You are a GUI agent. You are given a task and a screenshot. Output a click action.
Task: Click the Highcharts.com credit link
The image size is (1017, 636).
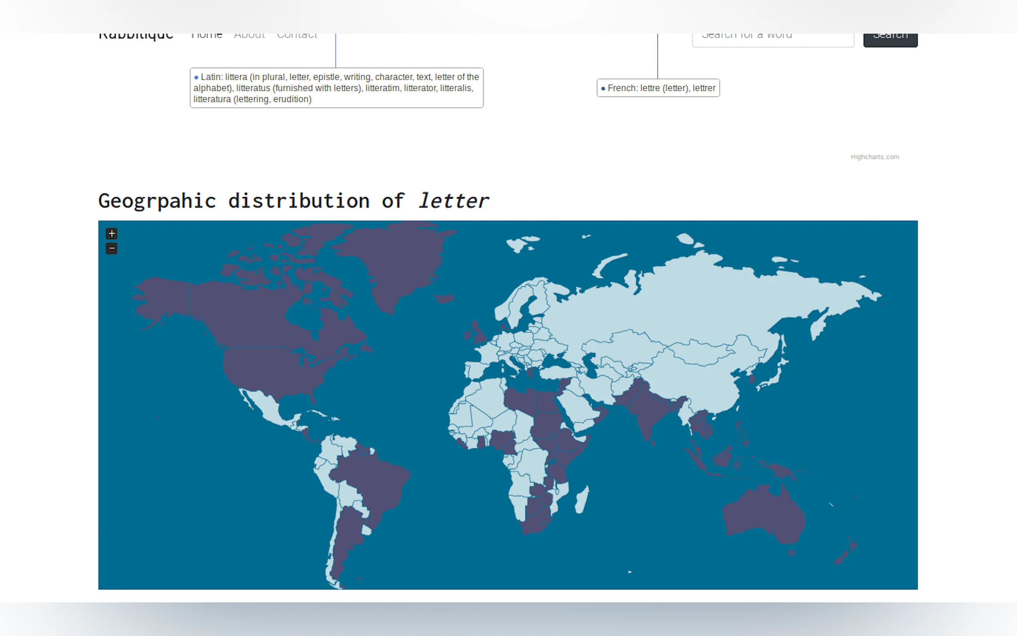pos(874,157)
